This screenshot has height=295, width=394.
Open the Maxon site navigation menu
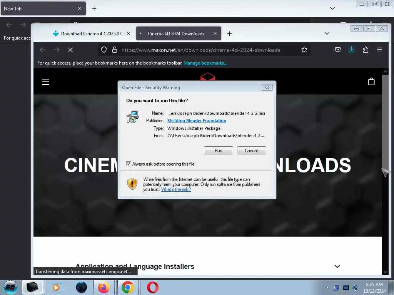(x=46, y=82)
